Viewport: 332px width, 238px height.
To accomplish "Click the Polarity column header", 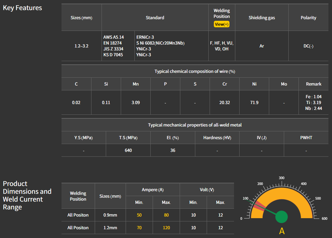I will click(308, 18).
